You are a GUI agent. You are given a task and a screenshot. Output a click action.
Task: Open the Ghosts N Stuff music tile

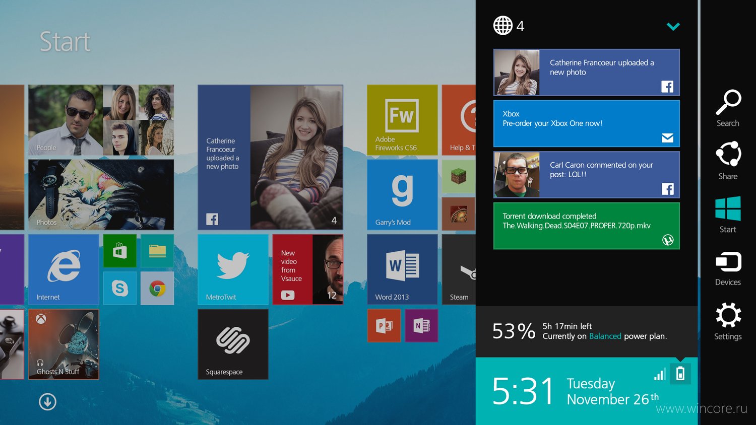64,344
